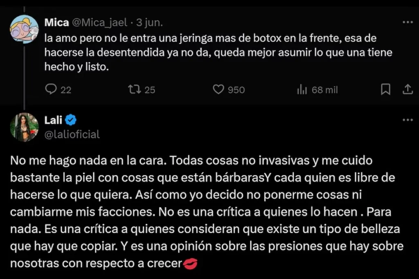Click the reply speech-bubble icon on Mica's tweet
The image size is (419, 279).
coord(50,89)
